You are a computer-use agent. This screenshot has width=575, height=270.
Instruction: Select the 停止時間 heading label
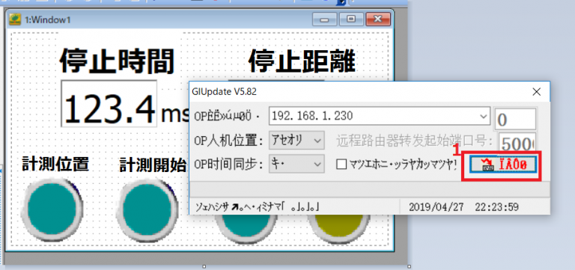tap(117, 61)
